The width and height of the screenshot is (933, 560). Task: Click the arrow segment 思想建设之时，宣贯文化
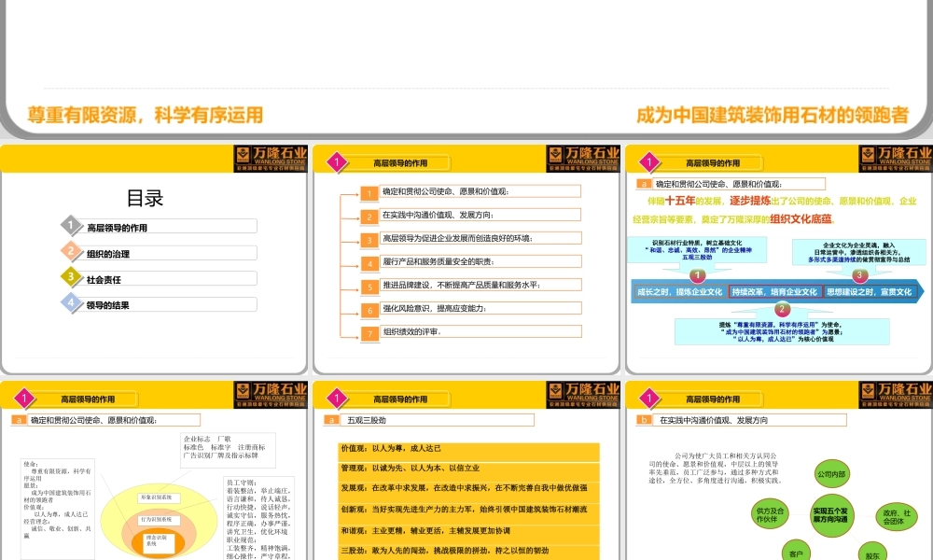click(870, 291)
